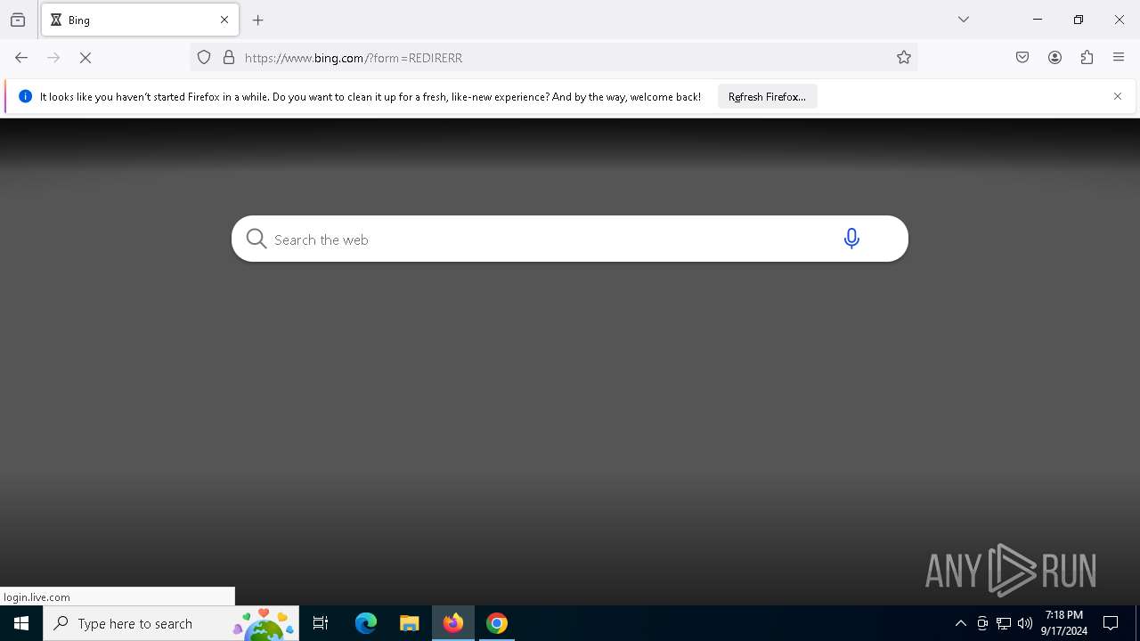Open a new tab with plus button
This screenshot has height=641, width=1140.
[x=258, y=20]
